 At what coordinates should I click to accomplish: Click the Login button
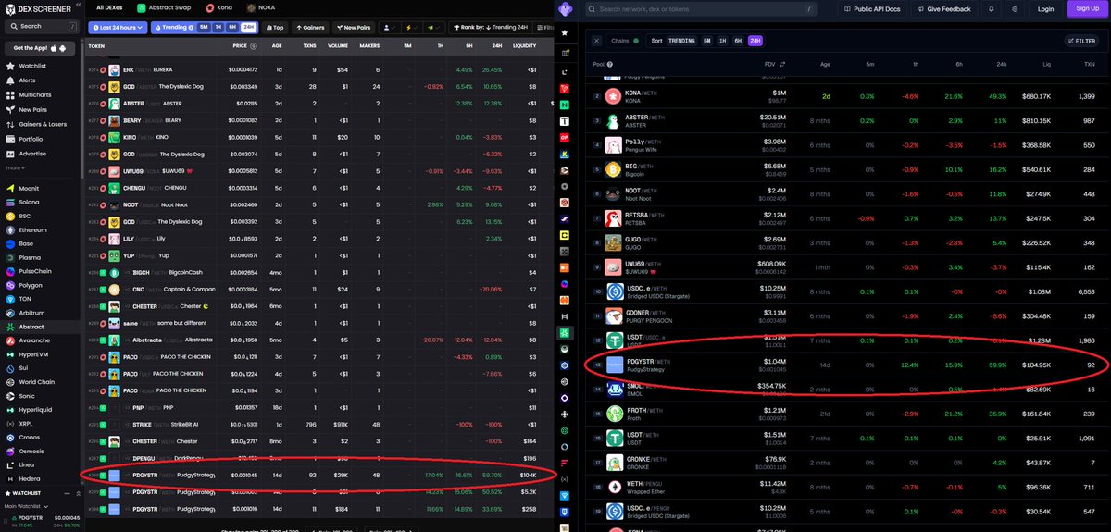coord(1045,8)
